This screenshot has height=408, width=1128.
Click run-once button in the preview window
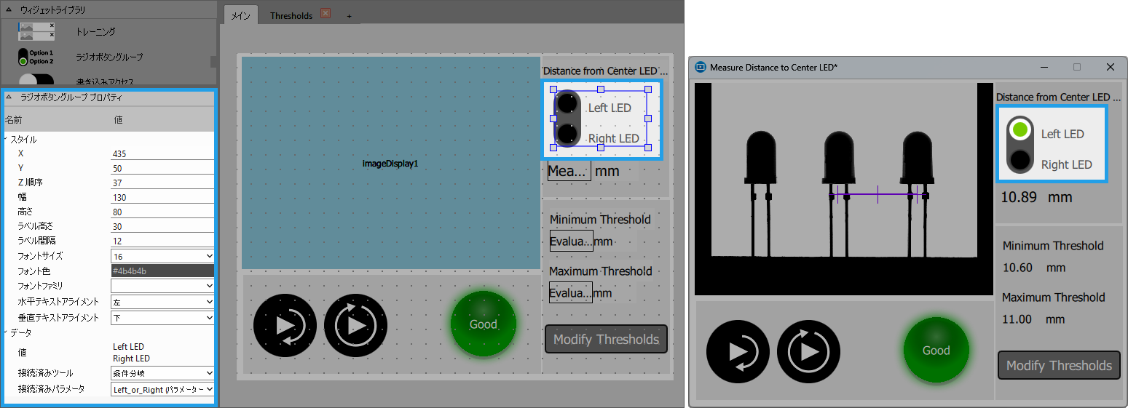pyautogui.click(x=738, y=351)
